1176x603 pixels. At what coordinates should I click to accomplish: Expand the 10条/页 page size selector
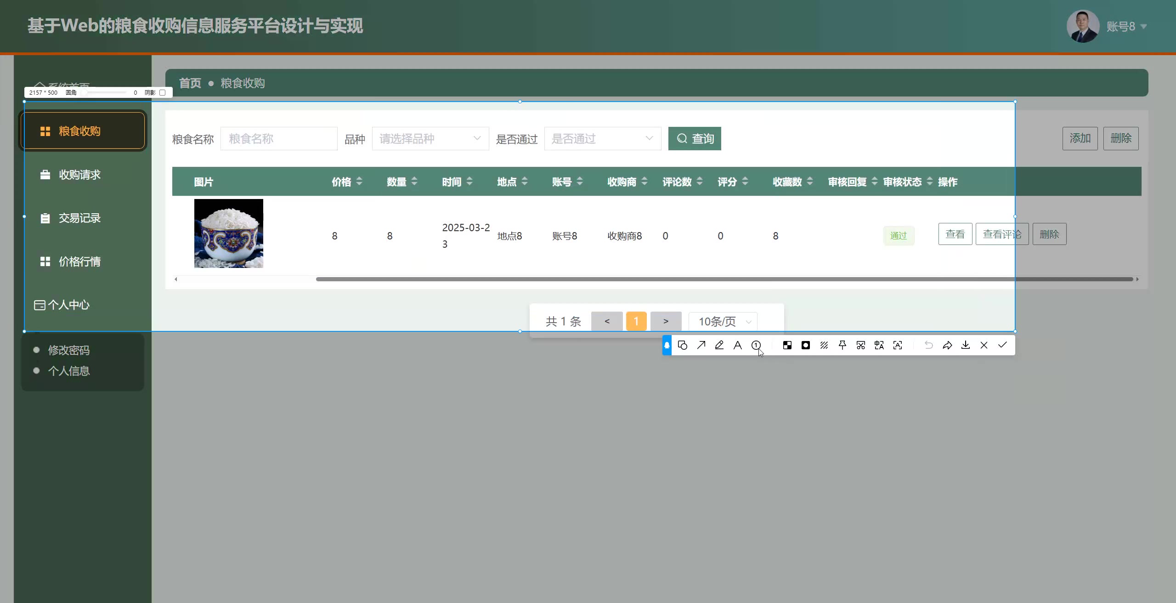click(723, 321)
